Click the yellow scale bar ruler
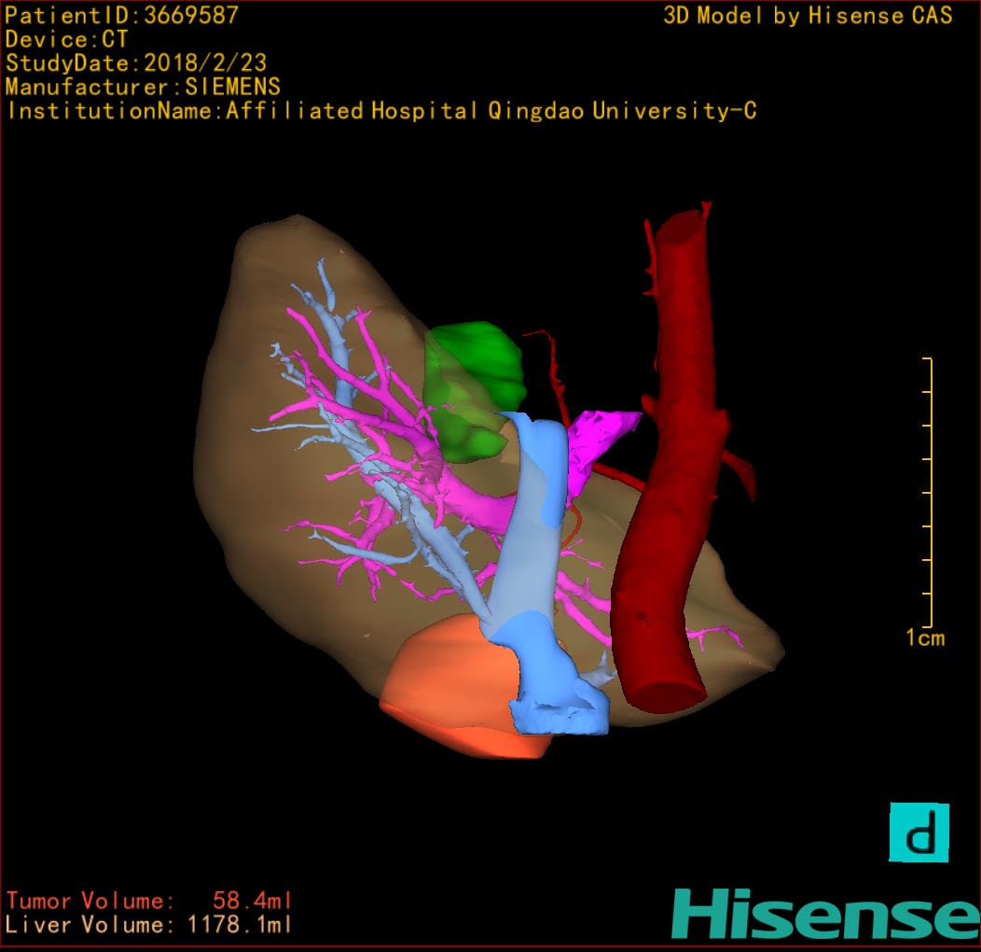 point(928,493)
